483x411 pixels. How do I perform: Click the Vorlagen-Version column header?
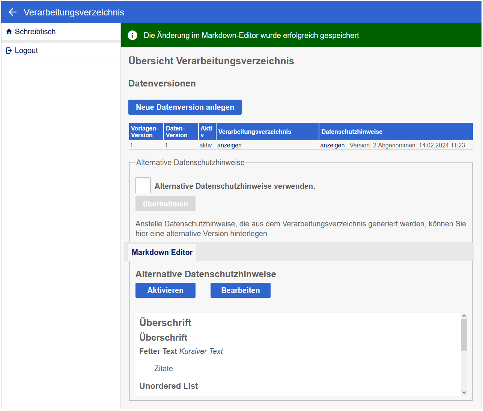tap(146, 132)
